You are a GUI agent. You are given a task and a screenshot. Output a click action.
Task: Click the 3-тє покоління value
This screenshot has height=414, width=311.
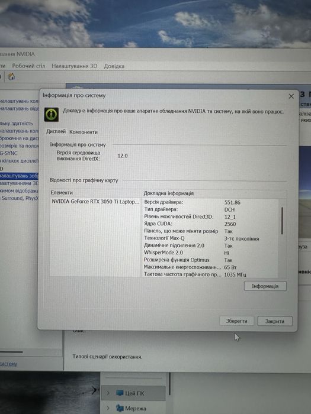242,239
